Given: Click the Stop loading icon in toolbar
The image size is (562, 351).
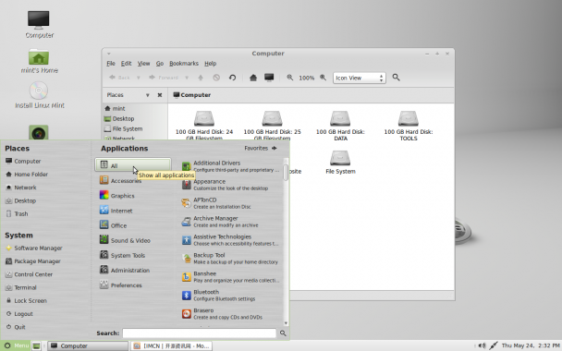Looking at the screenshot, I should (x=216, y=78).
